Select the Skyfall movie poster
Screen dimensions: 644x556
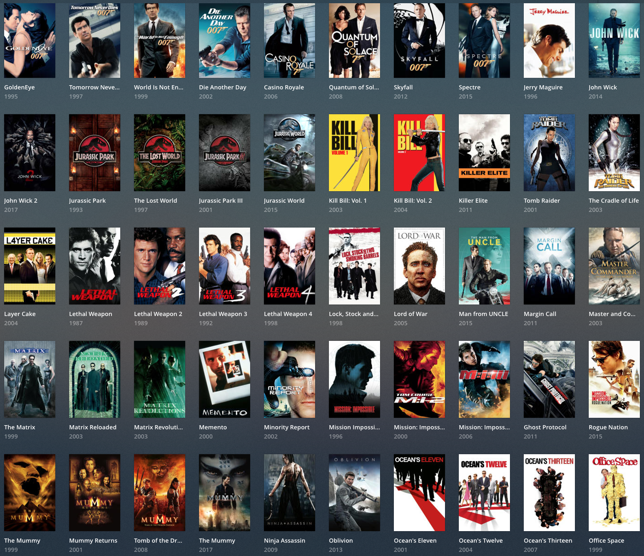419,40
